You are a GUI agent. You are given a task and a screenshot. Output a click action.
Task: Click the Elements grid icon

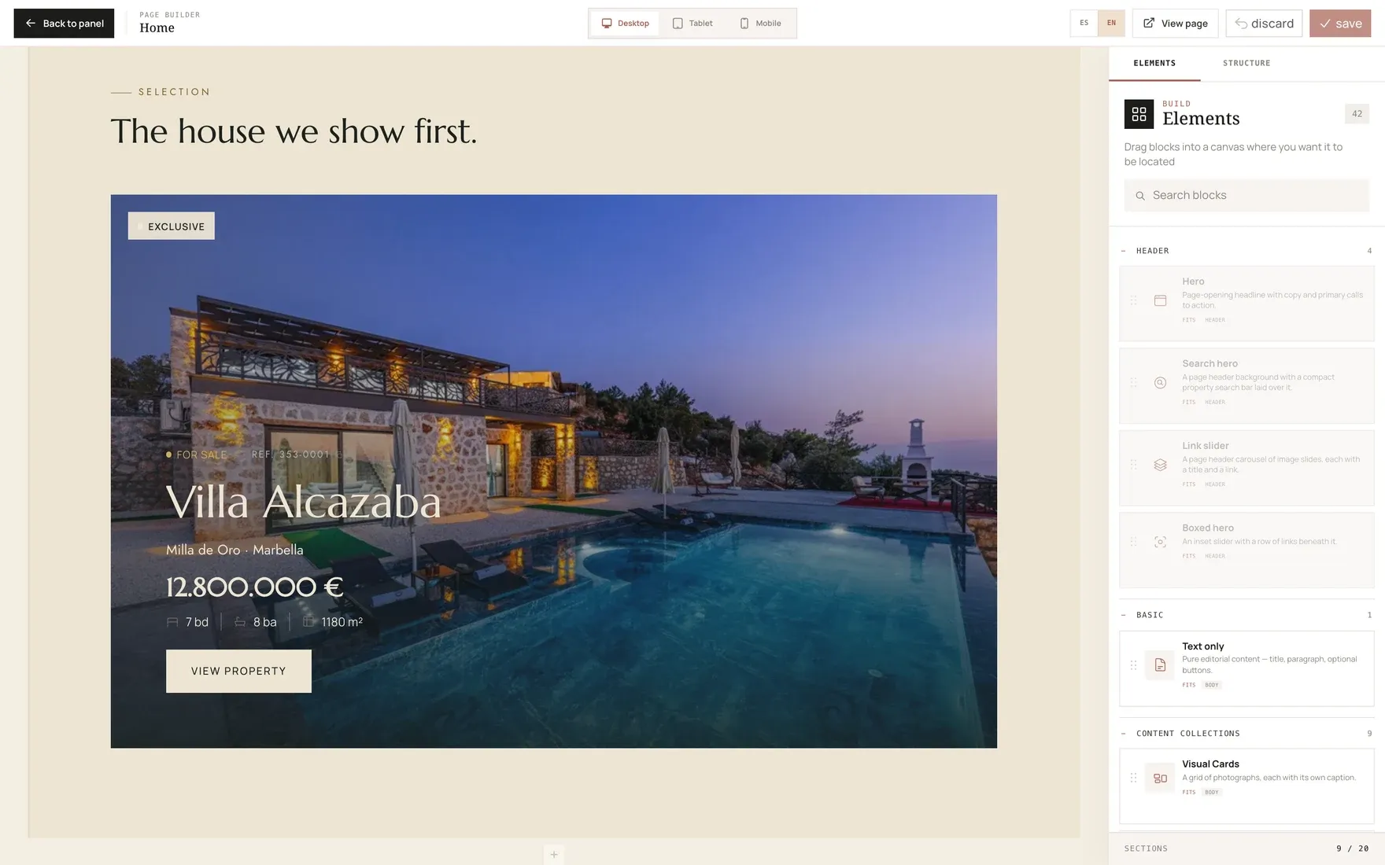1139,115
